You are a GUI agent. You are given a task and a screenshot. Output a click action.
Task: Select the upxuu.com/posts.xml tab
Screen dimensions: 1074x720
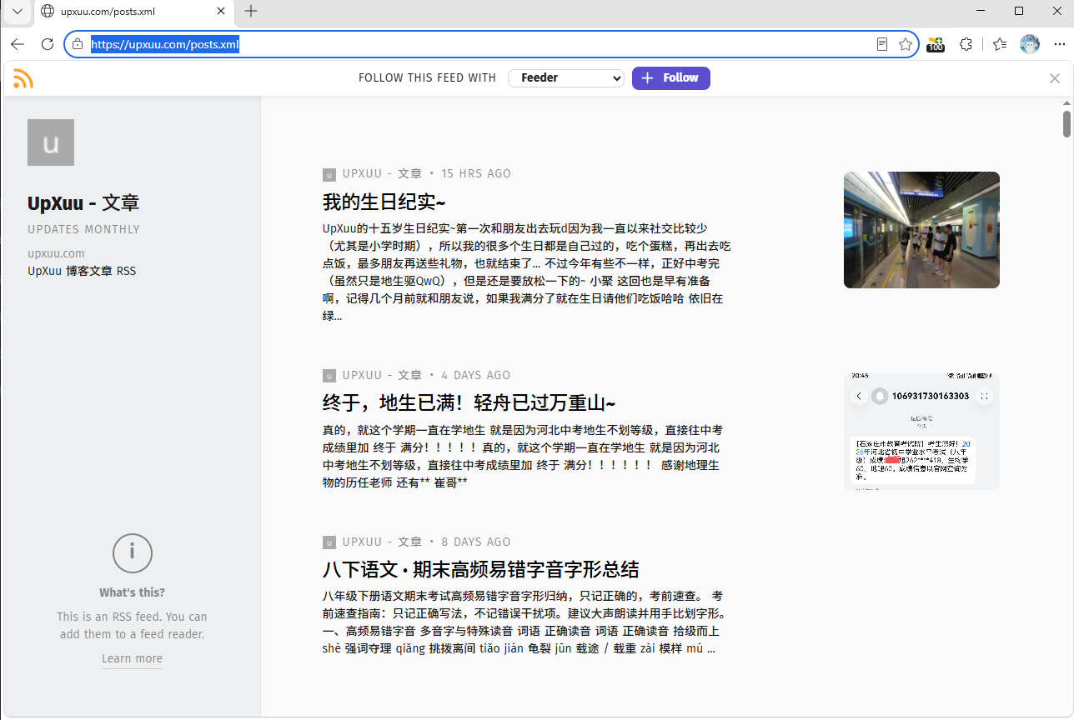[133, 12]
